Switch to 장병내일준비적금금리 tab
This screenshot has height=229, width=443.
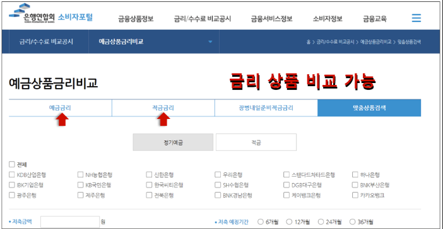(266, 108)
